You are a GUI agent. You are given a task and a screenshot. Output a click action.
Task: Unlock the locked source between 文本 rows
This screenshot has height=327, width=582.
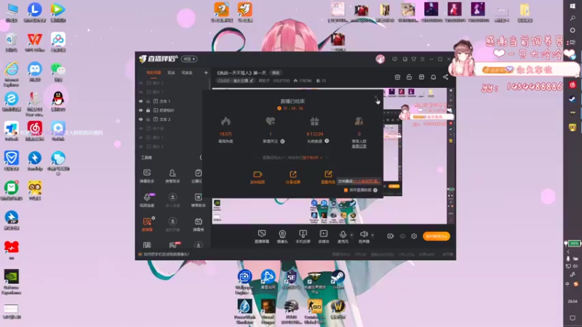[x=148, y=110]
